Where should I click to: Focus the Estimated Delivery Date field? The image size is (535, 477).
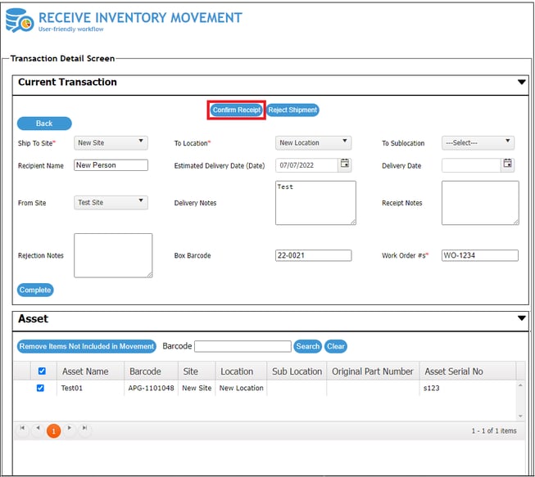(x=306, y=165)
